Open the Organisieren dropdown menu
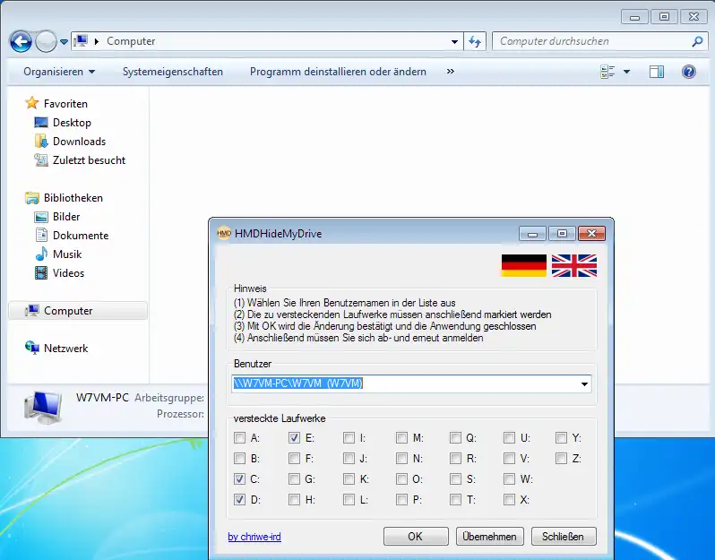The width and height of the screenshot is (715, 560). tap(59, 72)
